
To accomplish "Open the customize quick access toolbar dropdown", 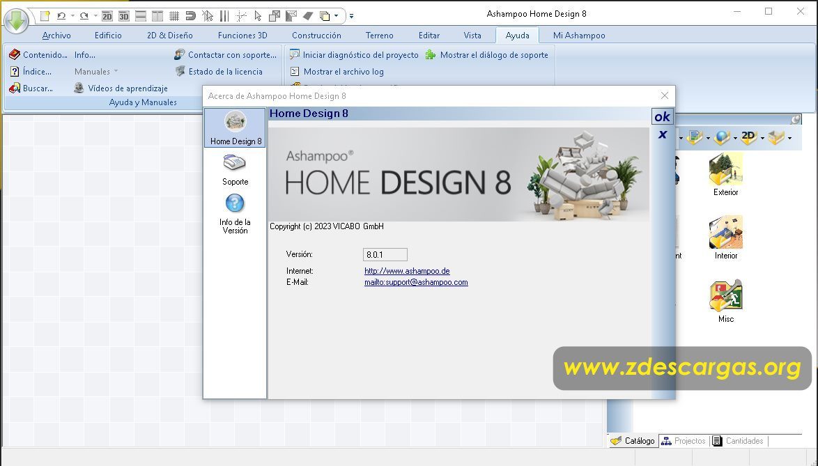I will tap(351, 16).
